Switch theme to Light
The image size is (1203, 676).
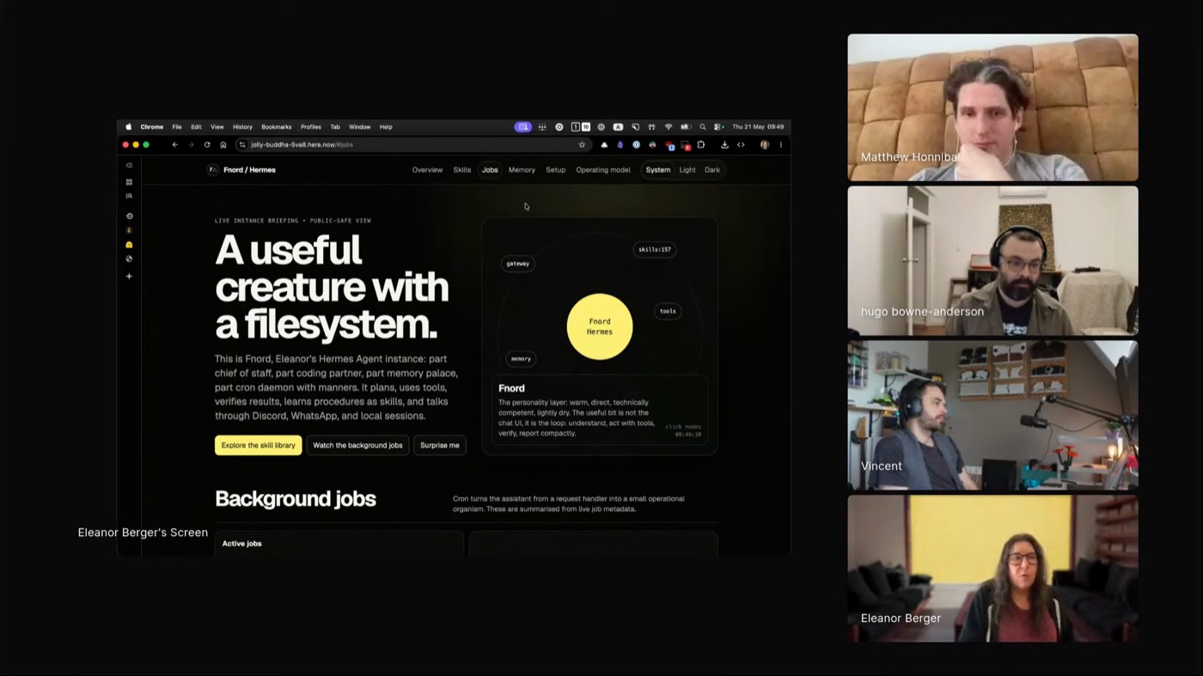tap(687, 170)
